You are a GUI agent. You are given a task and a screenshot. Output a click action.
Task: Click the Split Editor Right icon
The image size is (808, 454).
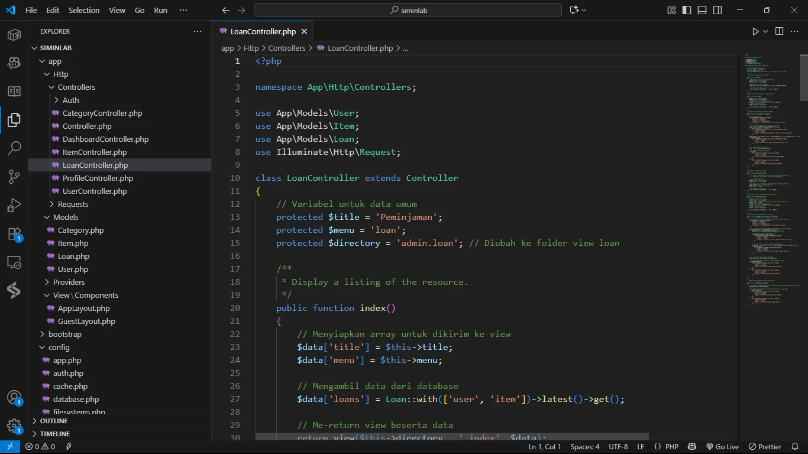point(779,31)
